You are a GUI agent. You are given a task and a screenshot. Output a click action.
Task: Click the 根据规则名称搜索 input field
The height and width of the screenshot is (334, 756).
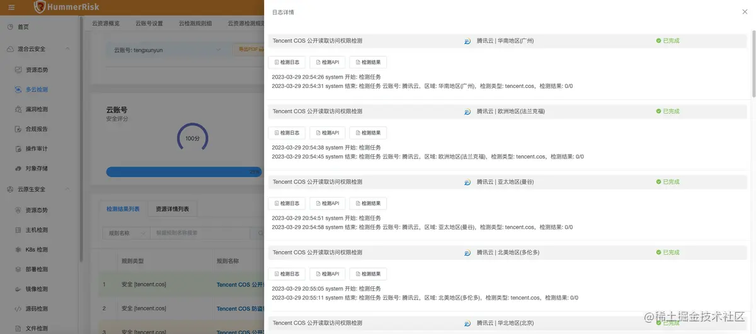[200, 233]
